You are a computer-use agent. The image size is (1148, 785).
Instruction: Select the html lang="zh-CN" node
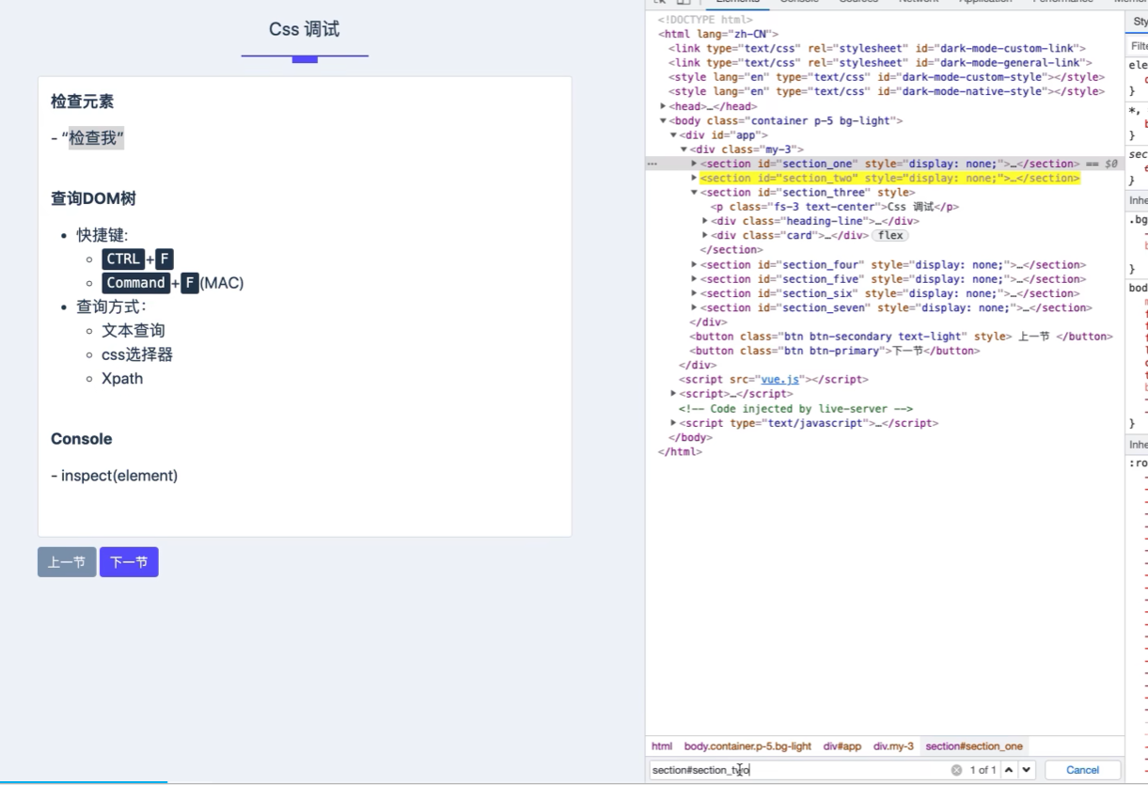pos(718,34)
